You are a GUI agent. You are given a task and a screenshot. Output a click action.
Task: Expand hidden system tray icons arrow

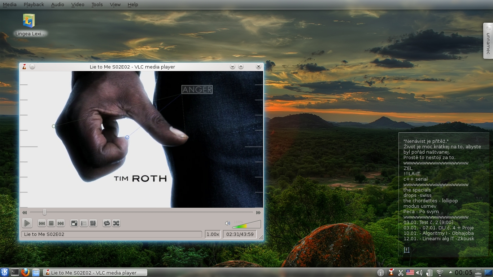pos(450,272)
